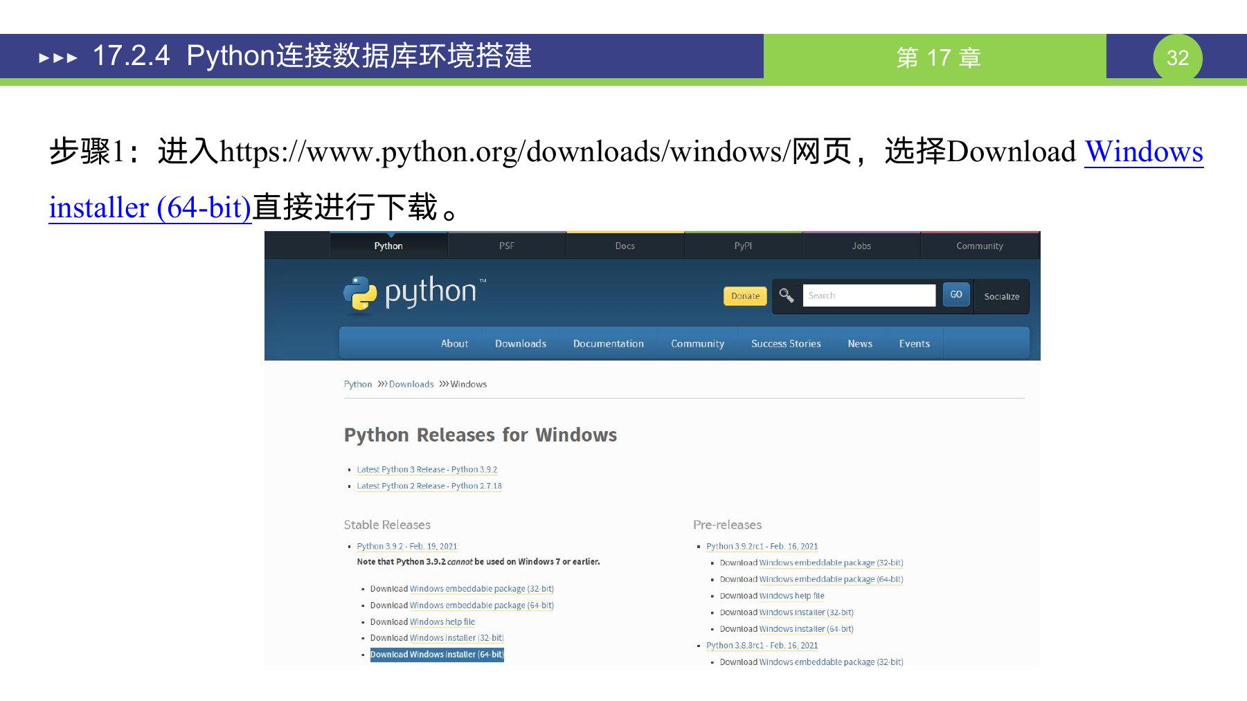Click the GO search button
The width and height of the screenshot is (1247, 701).
pos(956,295)
